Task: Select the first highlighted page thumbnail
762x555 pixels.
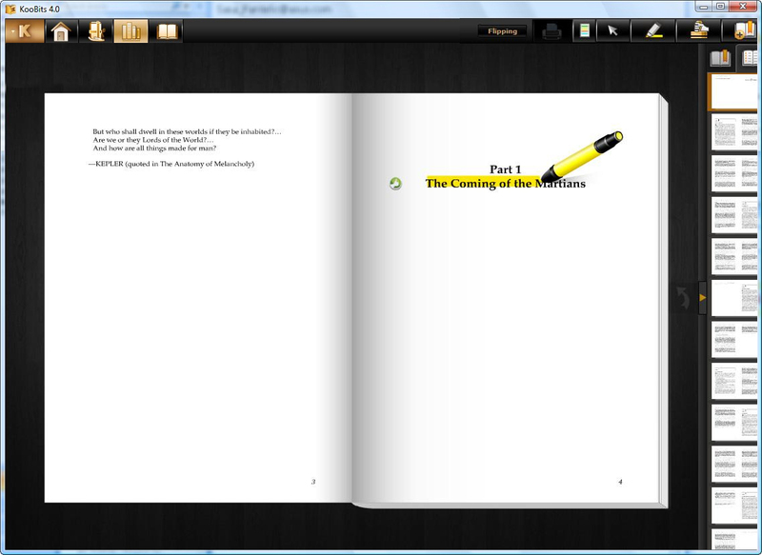Action: (x=732, y=91)
